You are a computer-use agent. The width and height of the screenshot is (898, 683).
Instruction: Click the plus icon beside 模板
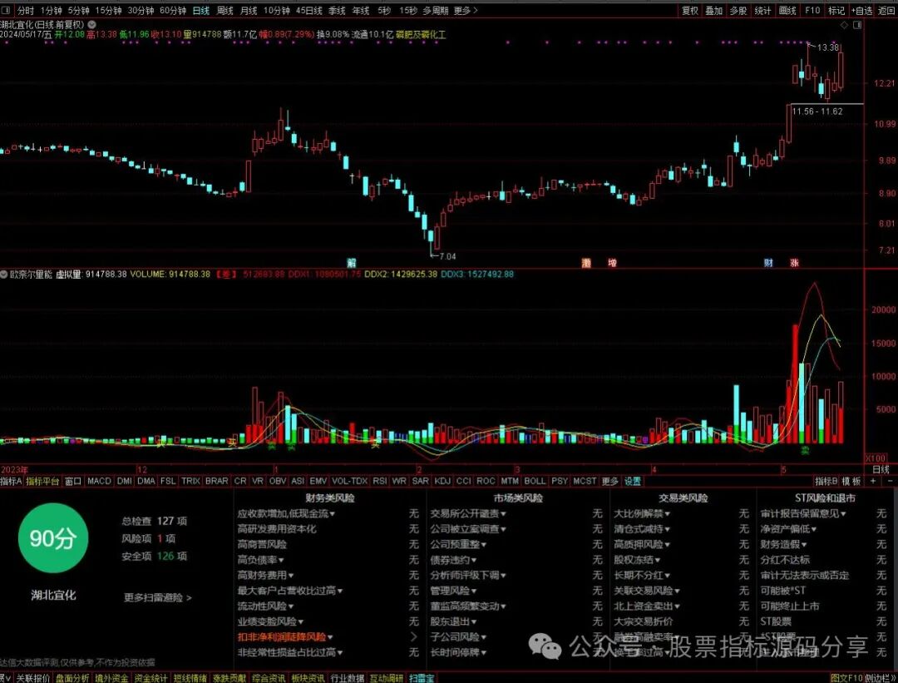point(873,482)
